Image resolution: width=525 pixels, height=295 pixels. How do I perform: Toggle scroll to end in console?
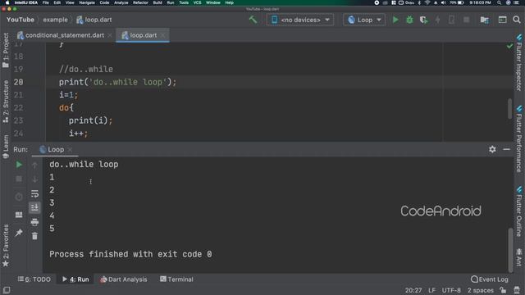34,207
